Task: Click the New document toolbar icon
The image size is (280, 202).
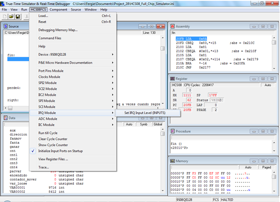Action: pos(5,17)
